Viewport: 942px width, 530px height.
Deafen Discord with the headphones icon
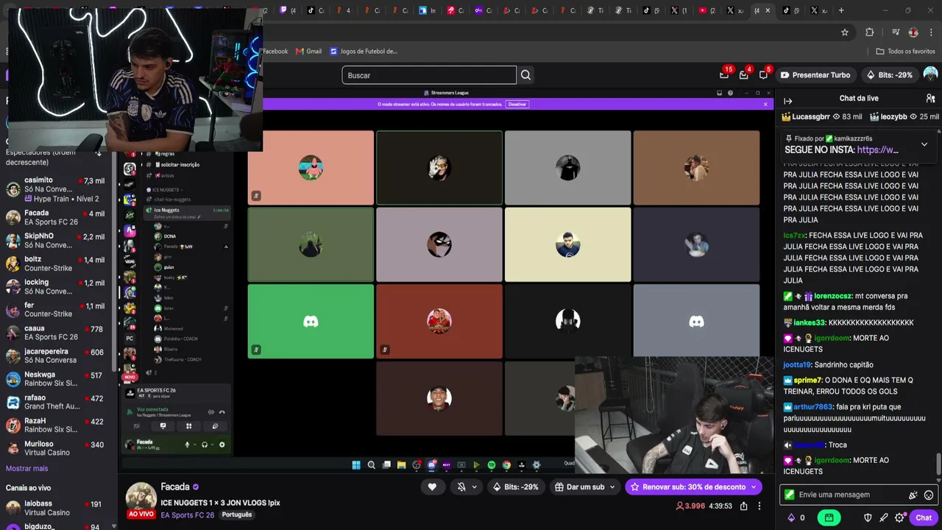205,445
